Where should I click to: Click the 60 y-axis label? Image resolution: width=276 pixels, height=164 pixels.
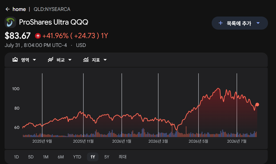[17, 127]
